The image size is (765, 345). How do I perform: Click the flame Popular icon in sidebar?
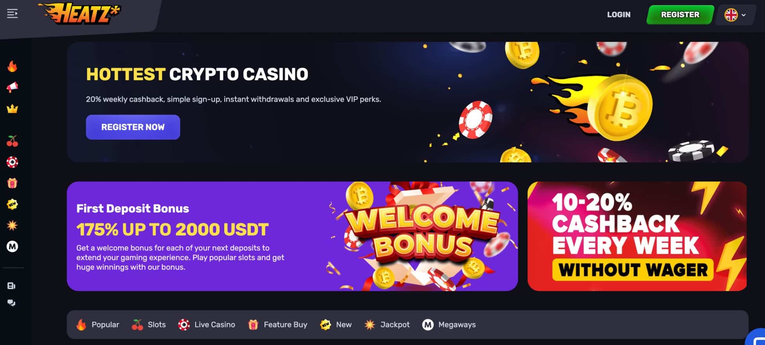point(13,66)
